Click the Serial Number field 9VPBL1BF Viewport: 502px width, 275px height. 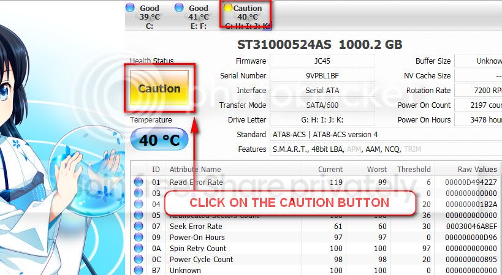(322, 75)
